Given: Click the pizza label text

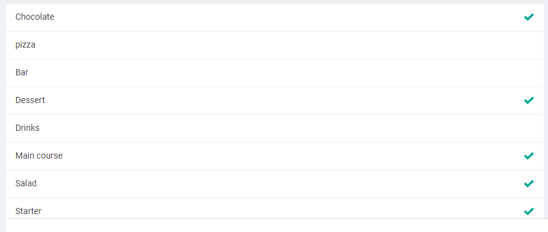Looking at the screenshot, I should pyautogui.click(x=25, y=45).
